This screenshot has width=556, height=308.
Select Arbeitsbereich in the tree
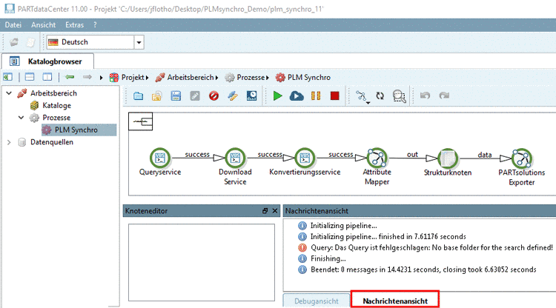(53, 93)
